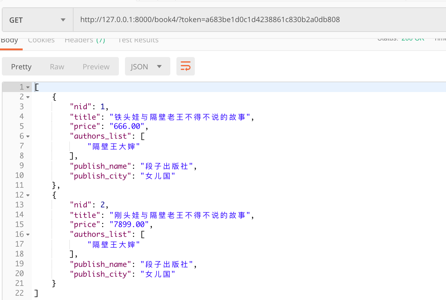Click the publish_name value on line 9
This screenshot has width=446, height=300.
pyautogui.click(x=167, y=166)
